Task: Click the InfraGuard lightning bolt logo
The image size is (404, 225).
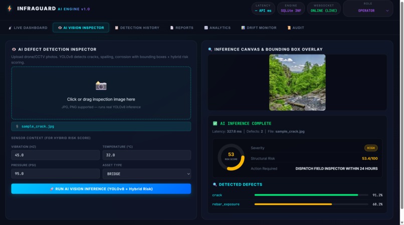Action: coord(10,8)
